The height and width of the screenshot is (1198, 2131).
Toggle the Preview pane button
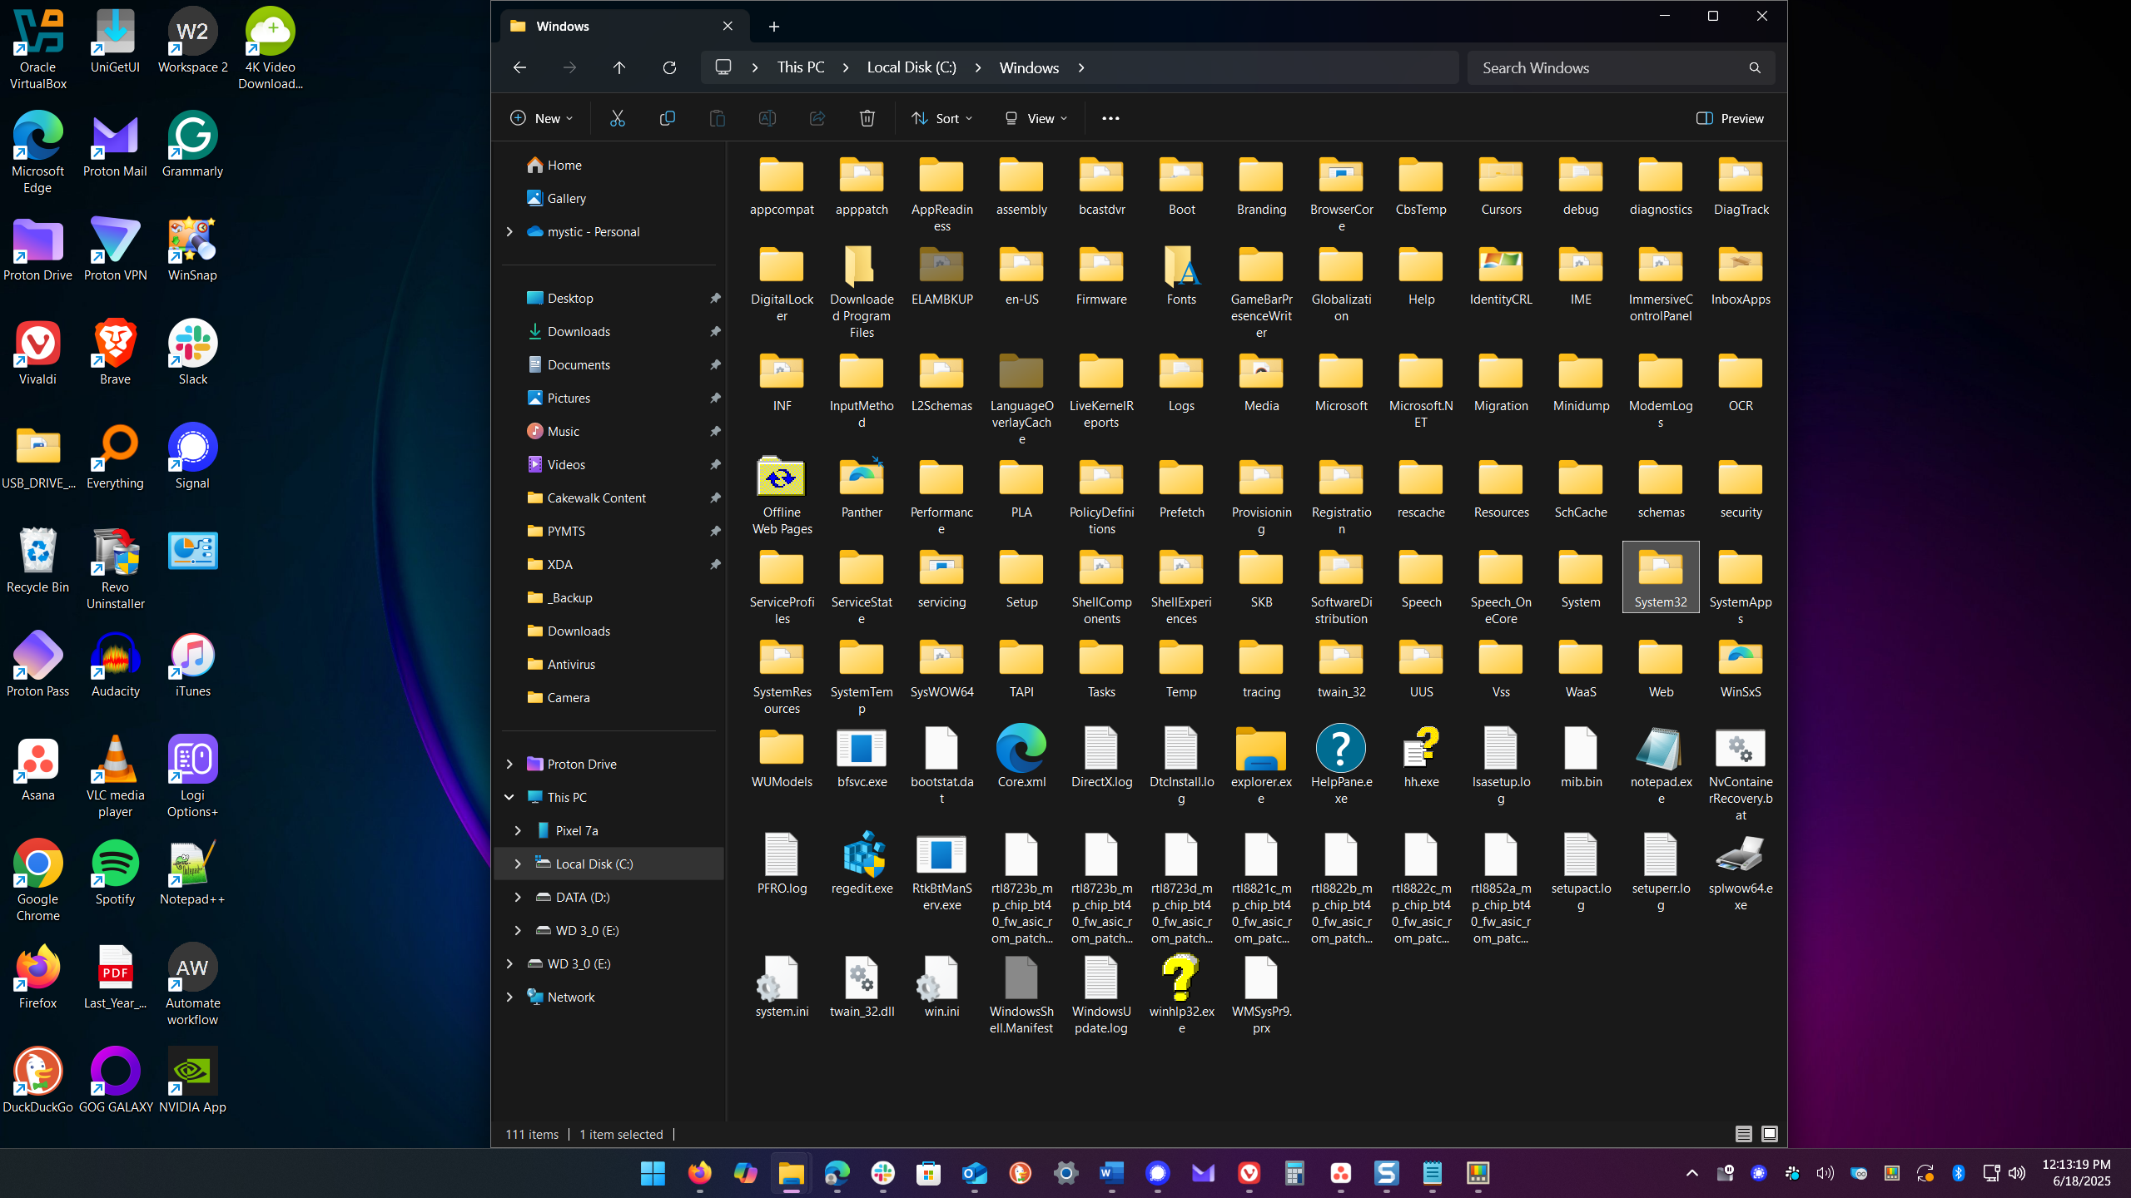pos(1730,118)
